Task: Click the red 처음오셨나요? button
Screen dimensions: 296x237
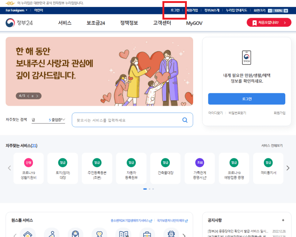Action: [269, 23]
